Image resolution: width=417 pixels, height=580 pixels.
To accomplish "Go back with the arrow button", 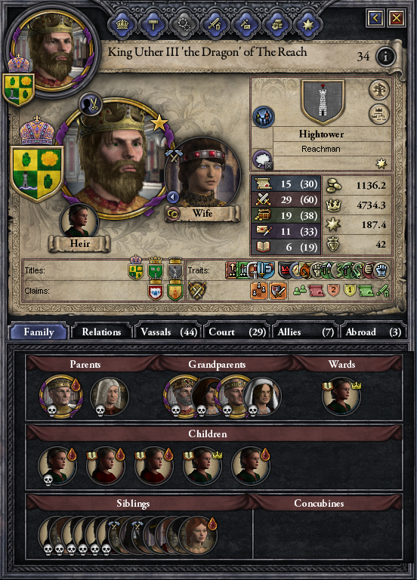I will coord(375,18).
